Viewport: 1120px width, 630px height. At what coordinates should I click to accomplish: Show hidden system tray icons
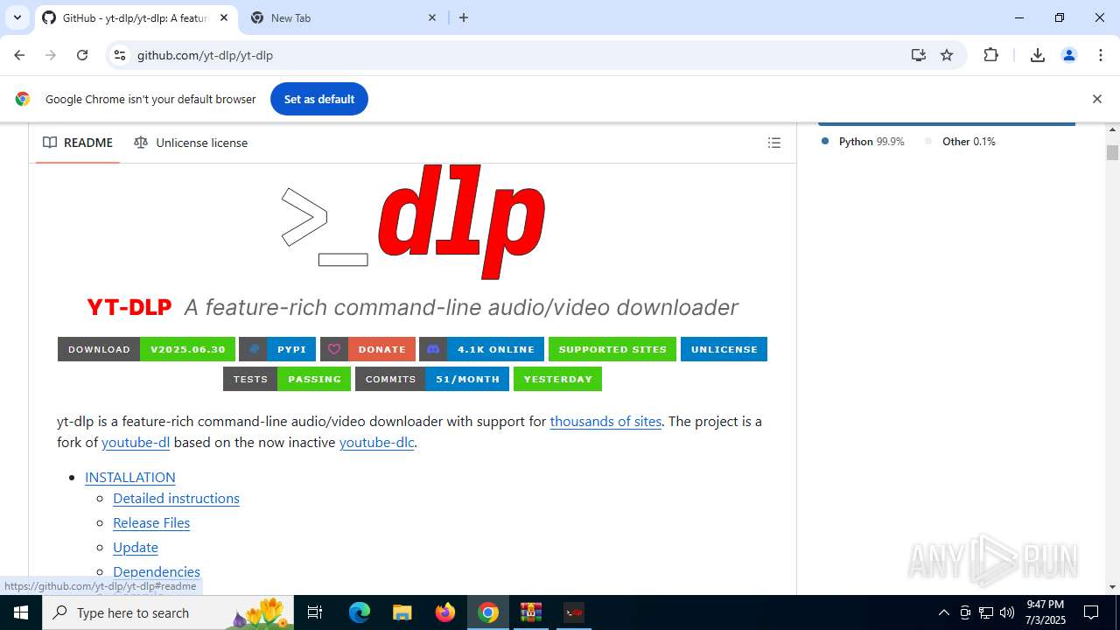943,612
